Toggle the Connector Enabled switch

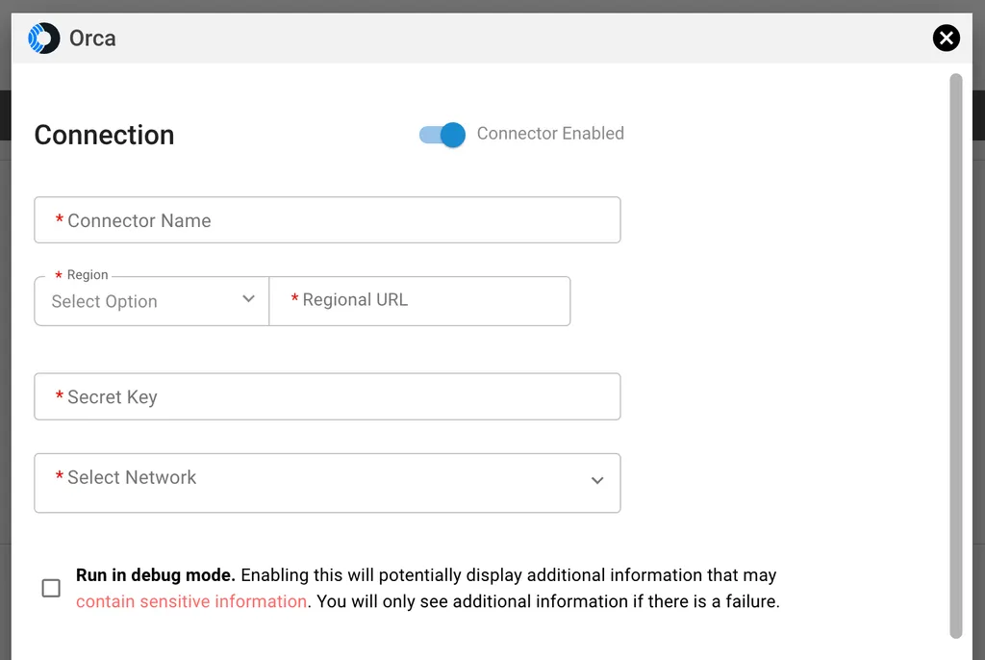pyautogui.click(x=442, y=135)
